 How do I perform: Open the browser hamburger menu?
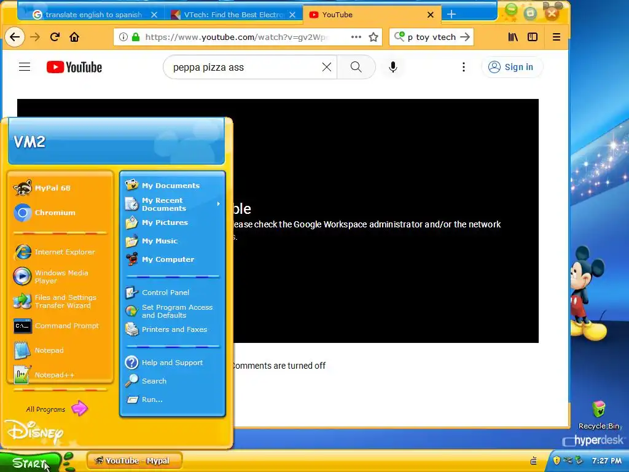557,37
